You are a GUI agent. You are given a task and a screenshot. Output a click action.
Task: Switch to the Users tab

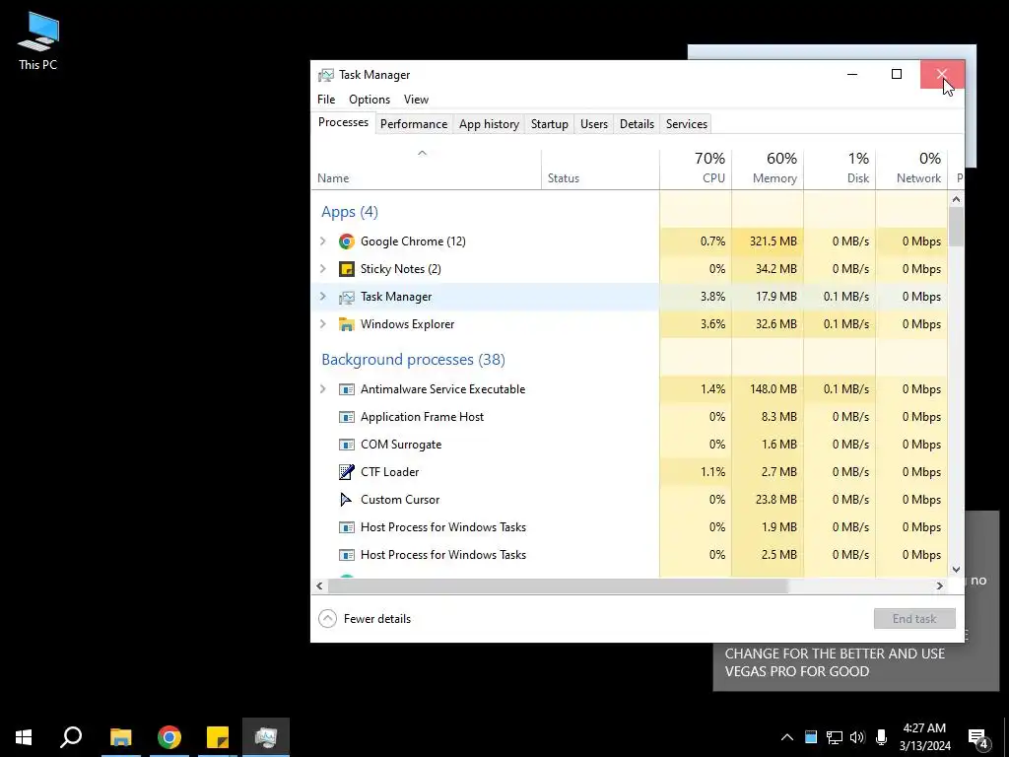click(x=594, y=123)
